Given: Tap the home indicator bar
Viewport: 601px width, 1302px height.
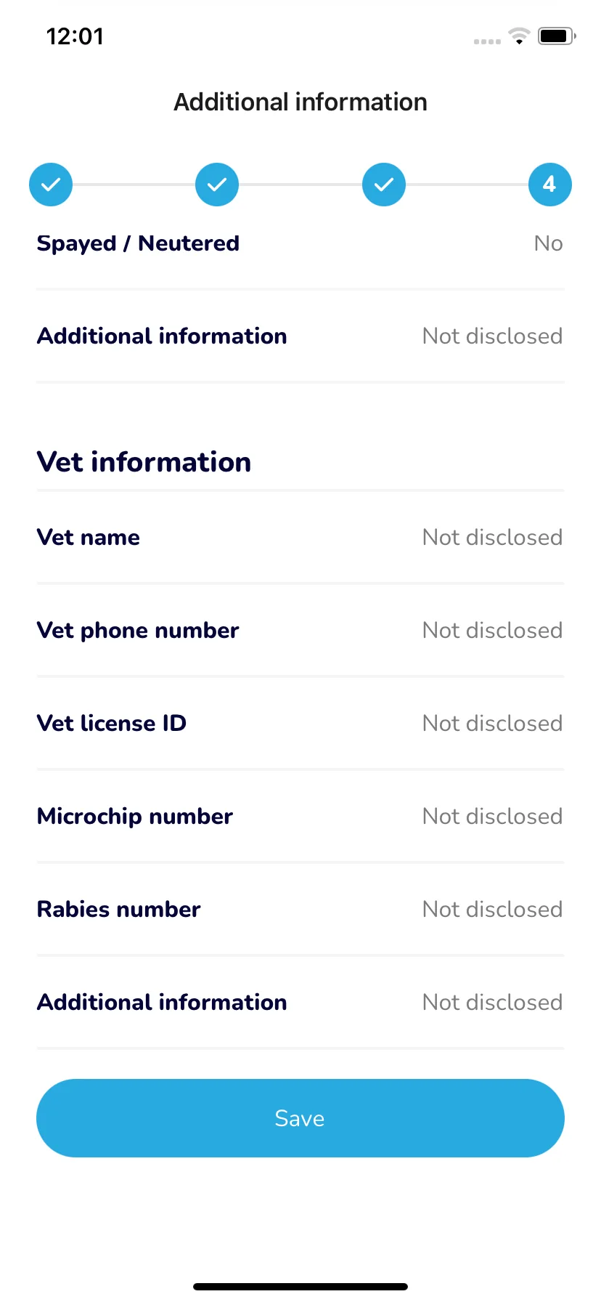Looking at the screenshot, I should click(x=300, y=1287).
